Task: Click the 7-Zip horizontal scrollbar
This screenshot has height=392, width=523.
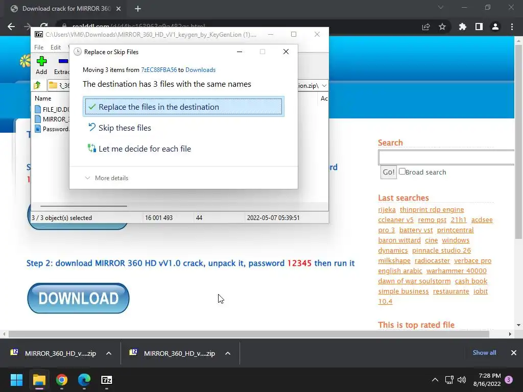Action: [84, 206]
